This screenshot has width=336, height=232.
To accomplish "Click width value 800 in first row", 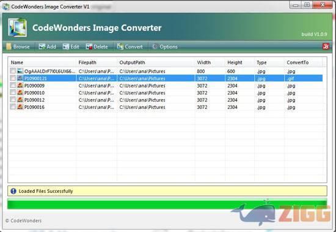I will point(201,72).
